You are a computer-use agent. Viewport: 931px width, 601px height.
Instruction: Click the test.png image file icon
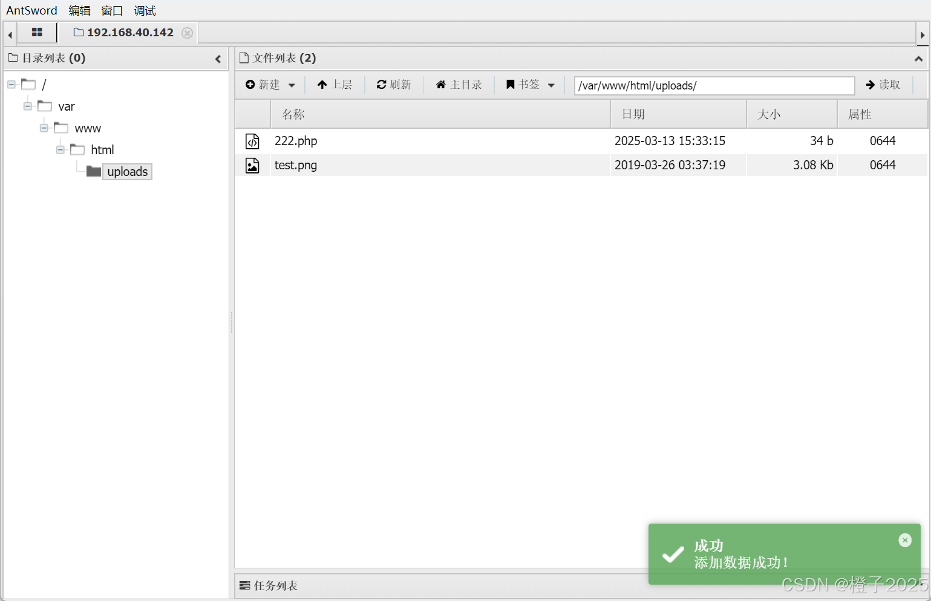[252, 165]
